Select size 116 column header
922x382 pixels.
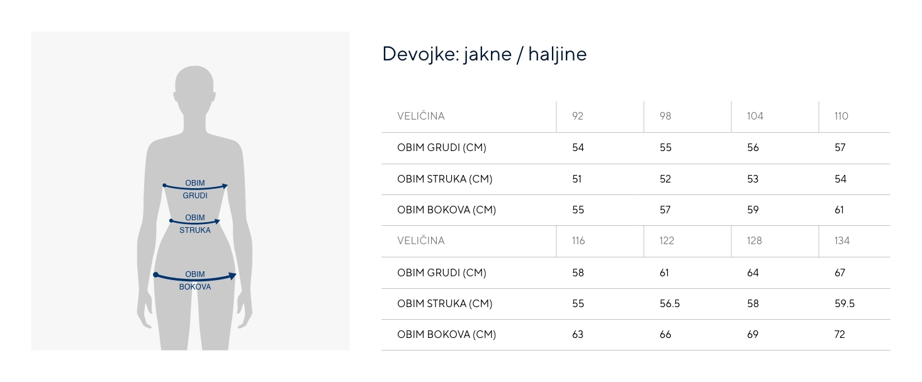pyautogui.click(x=578, y=240)
